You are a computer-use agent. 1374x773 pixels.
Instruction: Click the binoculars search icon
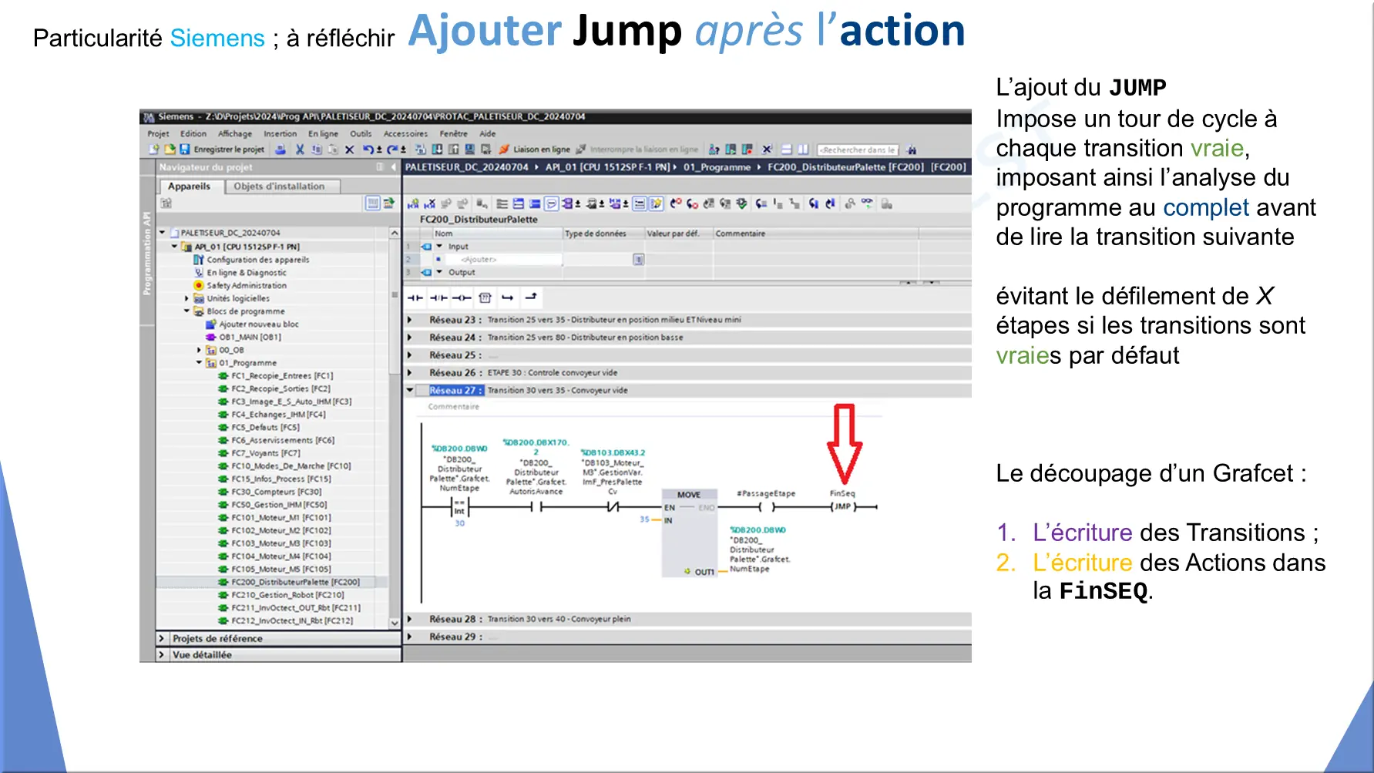click(x=912, y=150)
